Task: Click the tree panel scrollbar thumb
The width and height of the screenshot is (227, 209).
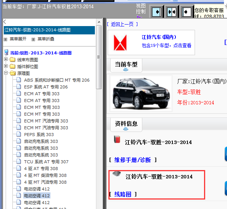Action: coord(99,57)
